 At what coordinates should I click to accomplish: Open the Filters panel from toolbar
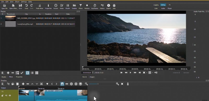pyautogui.click(x=81, y=6)
